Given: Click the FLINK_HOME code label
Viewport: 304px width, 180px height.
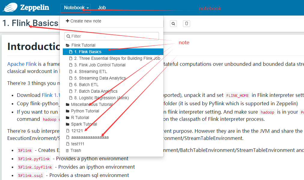Looking at the screenshot, I should pos(238,95).
